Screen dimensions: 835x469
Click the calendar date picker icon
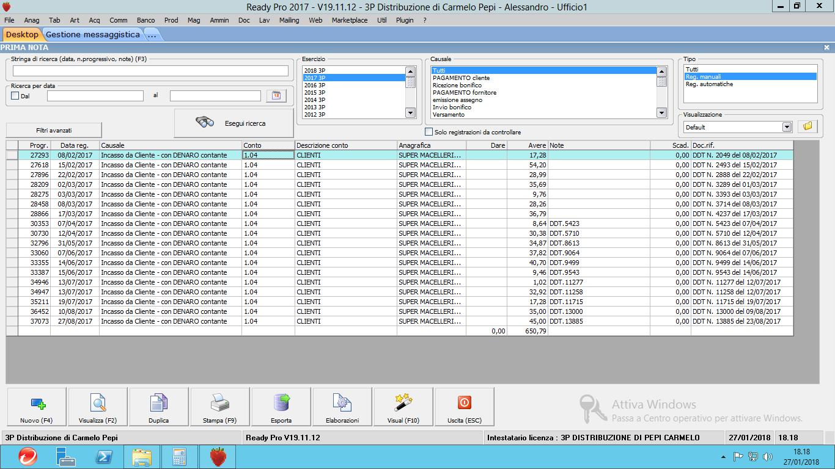coord(276,96)
